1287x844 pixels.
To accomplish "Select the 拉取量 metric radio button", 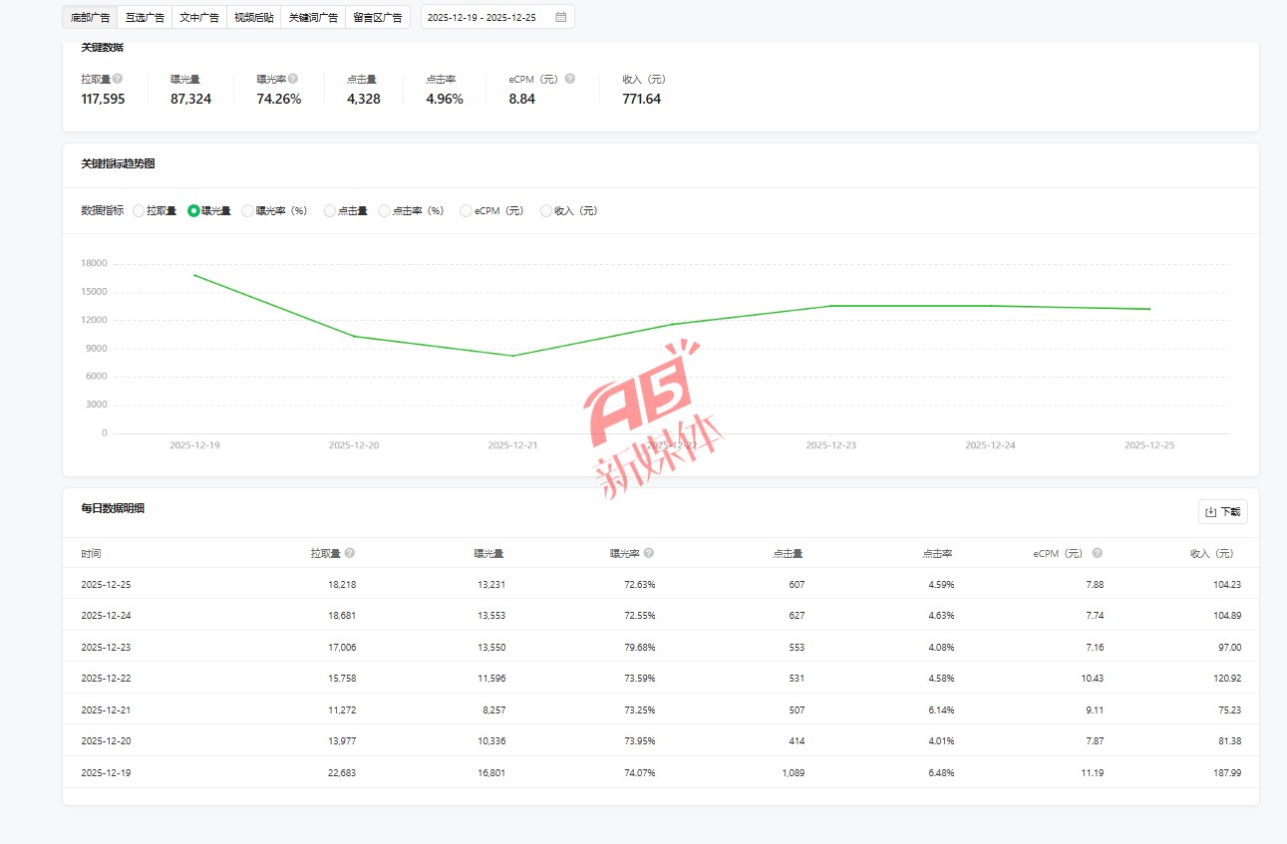I will tap(139, 211).
